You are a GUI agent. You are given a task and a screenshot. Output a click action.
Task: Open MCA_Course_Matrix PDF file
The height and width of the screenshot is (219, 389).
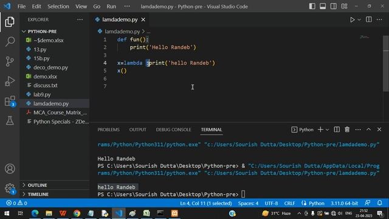60,113
